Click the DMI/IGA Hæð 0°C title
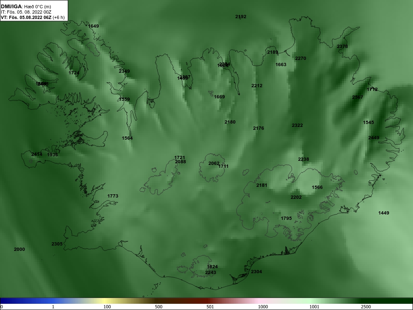413x310 pixels. click(26, 7)
